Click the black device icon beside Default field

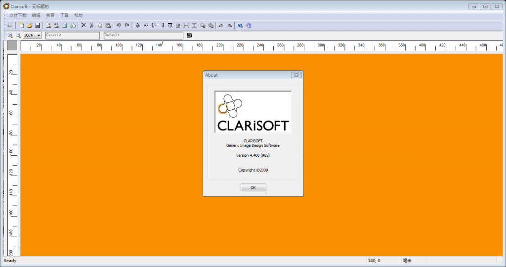click(189, 35)
